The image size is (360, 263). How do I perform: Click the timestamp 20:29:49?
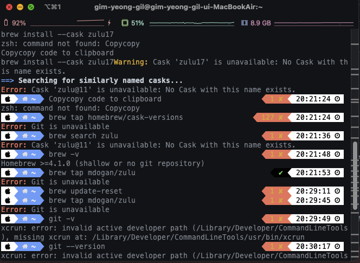(313, 219)
